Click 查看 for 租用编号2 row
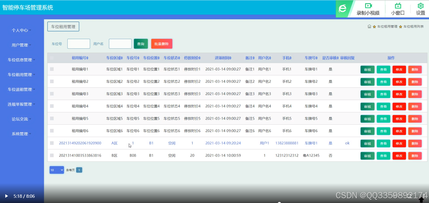The image size is (429, 203). point(383,82)
